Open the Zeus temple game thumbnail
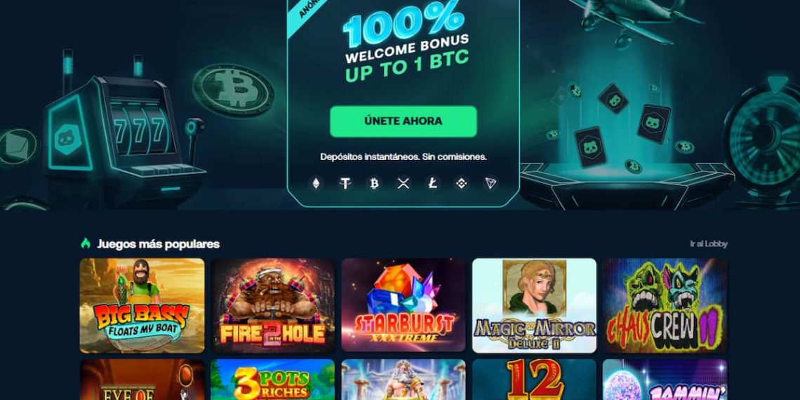The height and width of the screenshot is (400, 800). (x=404, y=380)
